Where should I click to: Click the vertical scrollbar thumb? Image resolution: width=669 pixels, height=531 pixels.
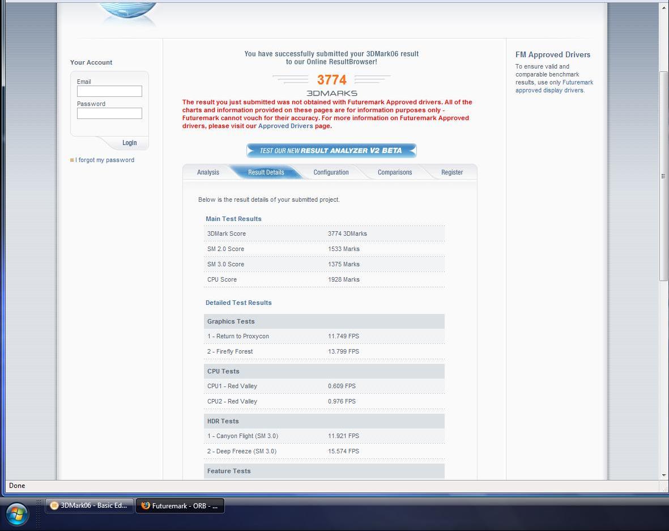point(663,176)
